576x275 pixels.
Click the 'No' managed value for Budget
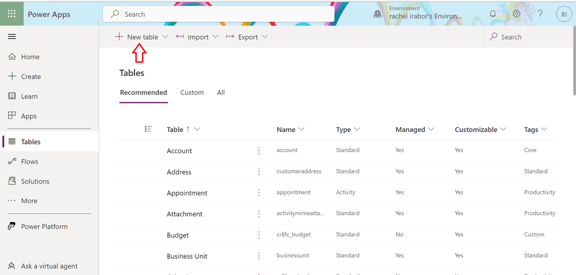tap(400, 234)
